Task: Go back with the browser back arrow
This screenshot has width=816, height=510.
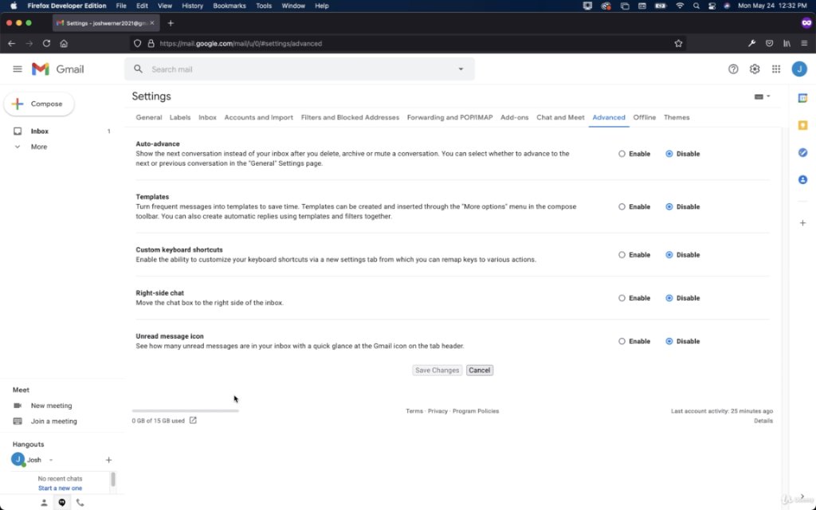Action: pyautogui.click(x=11, y=44)
